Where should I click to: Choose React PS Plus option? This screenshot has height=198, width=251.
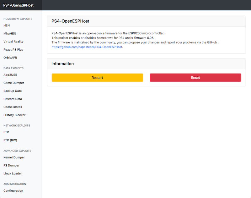pos(13,50)
